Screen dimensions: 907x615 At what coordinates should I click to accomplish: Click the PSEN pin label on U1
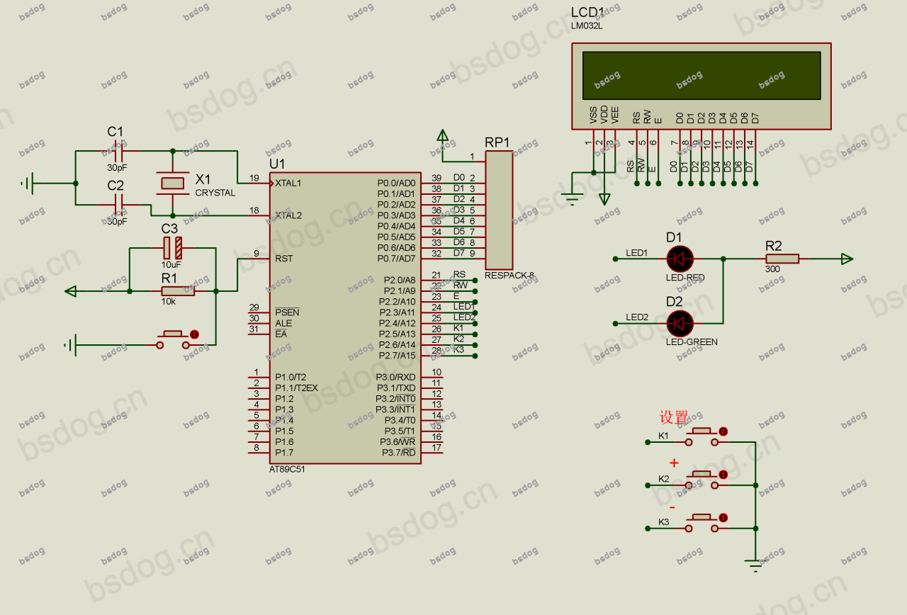pyautogui.click(x=287, y=312)
